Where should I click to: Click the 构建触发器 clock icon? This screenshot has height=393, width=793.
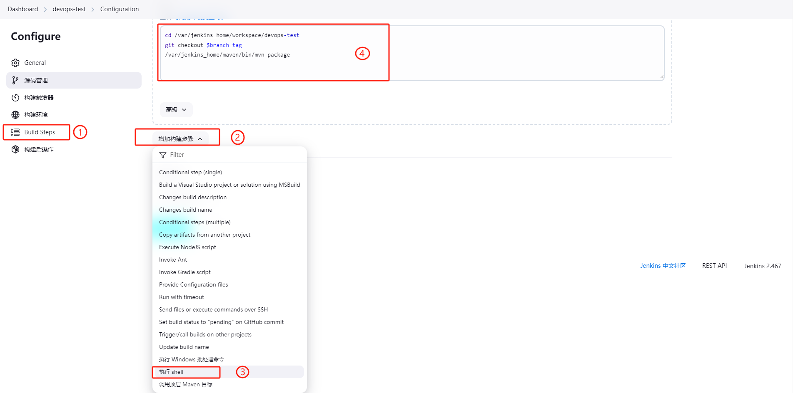(15, 98)
